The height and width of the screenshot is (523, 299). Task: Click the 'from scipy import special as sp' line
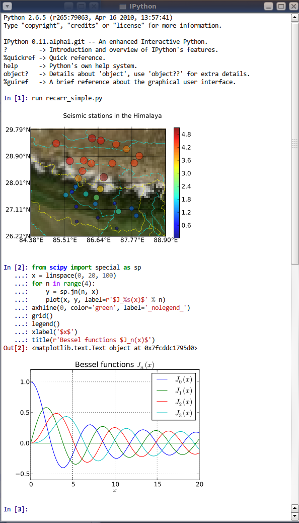coord(87,268)
